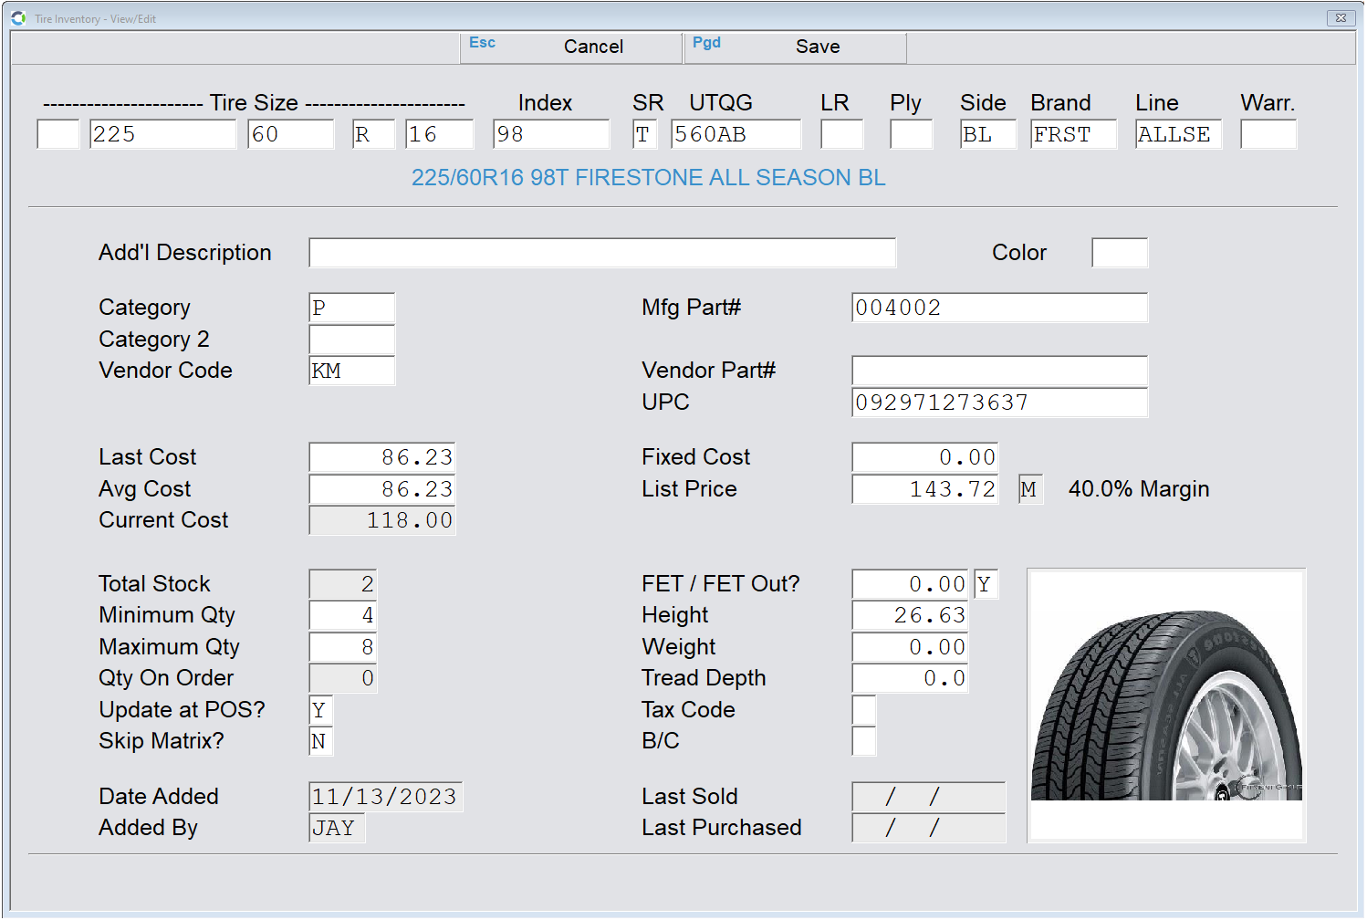1367x920 pixels.
Task: Edit the UPC field 092971273637
Action: click(x=1000, y=402)
